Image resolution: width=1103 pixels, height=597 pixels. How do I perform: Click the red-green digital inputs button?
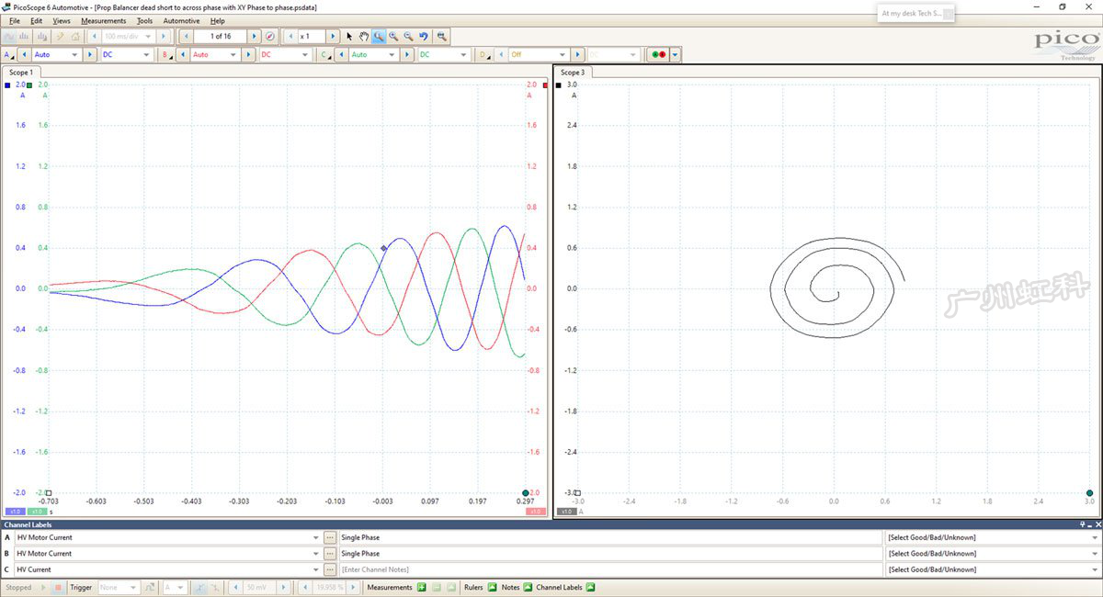658,55
